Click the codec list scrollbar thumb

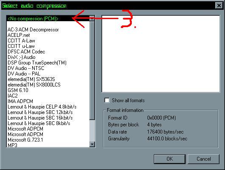pos(92,70)
